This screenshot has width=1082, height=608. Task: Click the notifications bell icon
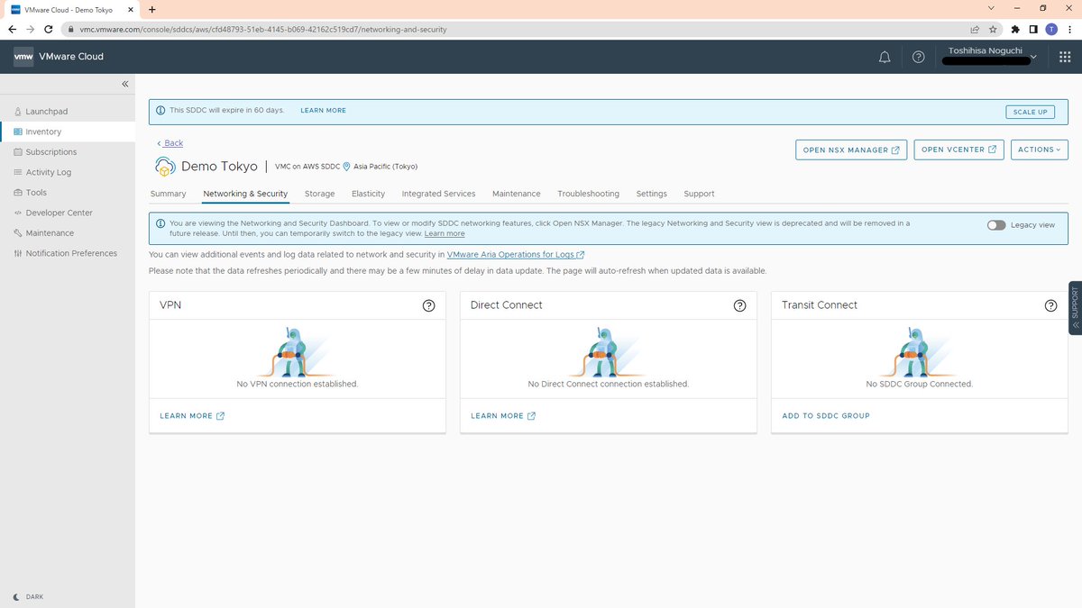point(885,57)
